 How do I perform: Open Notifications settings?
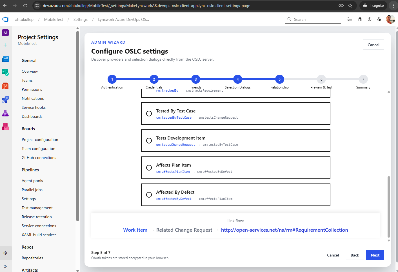[33, 98]
